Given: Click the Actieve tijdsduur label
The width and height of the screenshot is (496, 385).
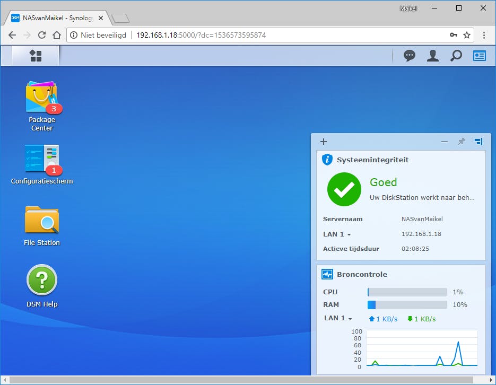Looking at the screenshot, I should click(x=351, y=249).
